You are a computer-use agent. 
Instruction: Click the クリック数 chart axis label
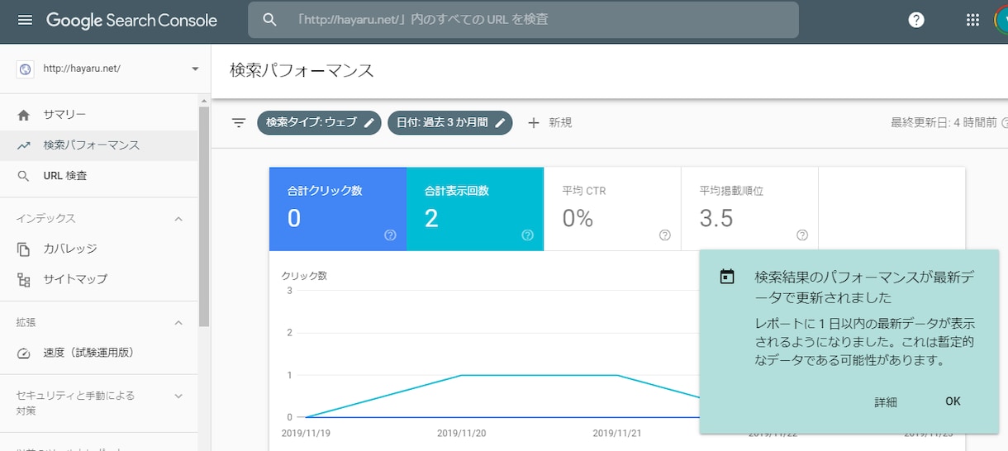[x=304, y=276]
